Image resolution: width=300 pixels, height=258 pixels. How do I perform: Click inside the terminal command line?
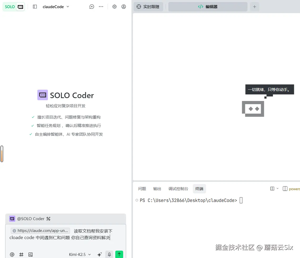tap(241, 200)
